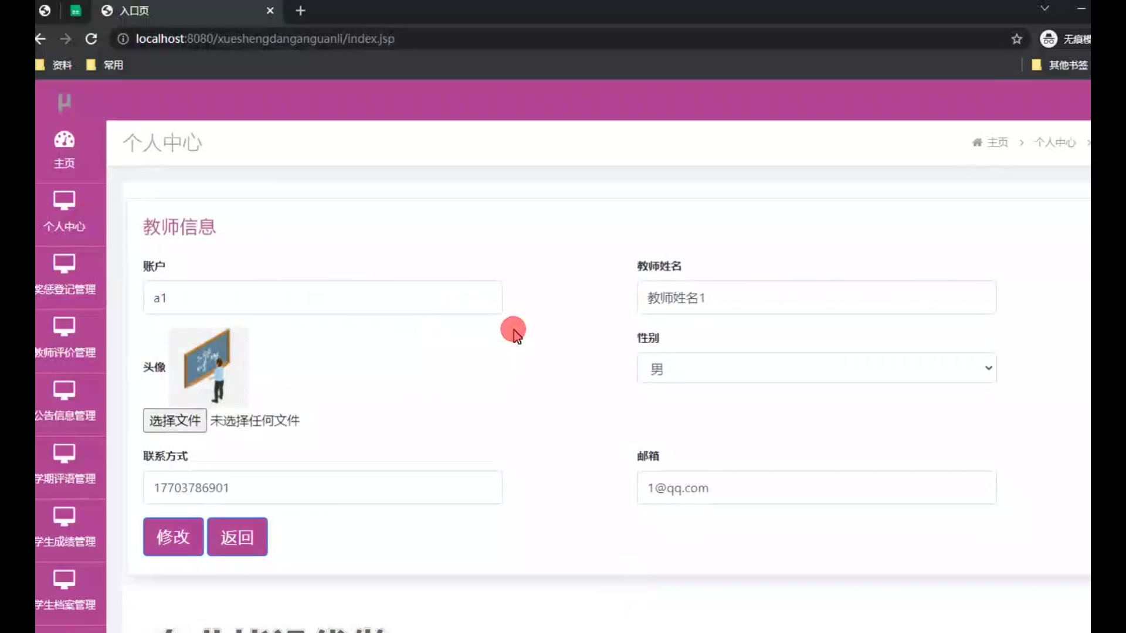The width and height of the screenshot is (1126, 633).
Task: Focus the 联系方式 phone input field
Action: 323,488
